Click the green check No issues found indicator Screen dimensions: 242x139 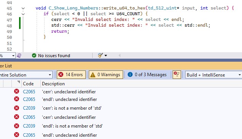[51, 56]
